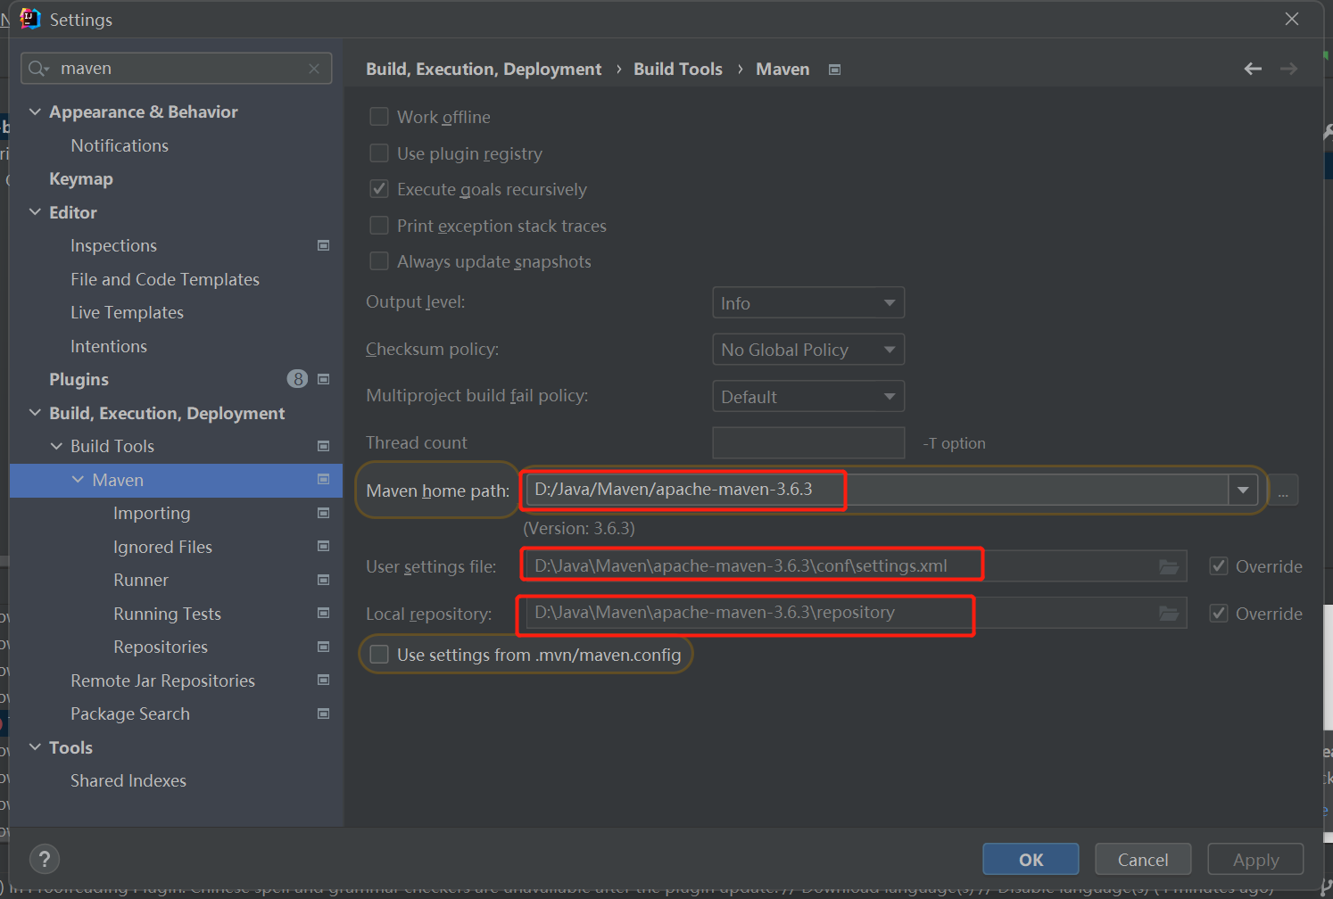Collapse Appearance & Behavior section

point(35,111)
